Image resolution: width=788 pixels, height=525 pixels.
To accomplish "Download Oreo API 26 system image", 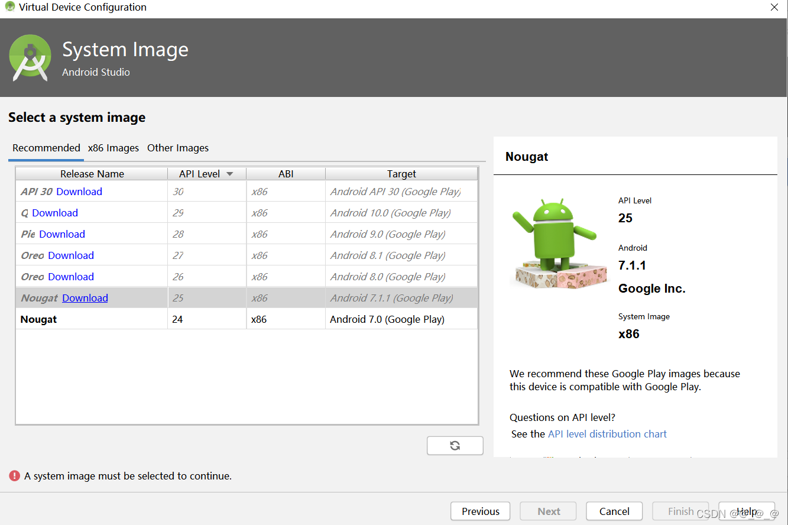I will pos(71,277).
